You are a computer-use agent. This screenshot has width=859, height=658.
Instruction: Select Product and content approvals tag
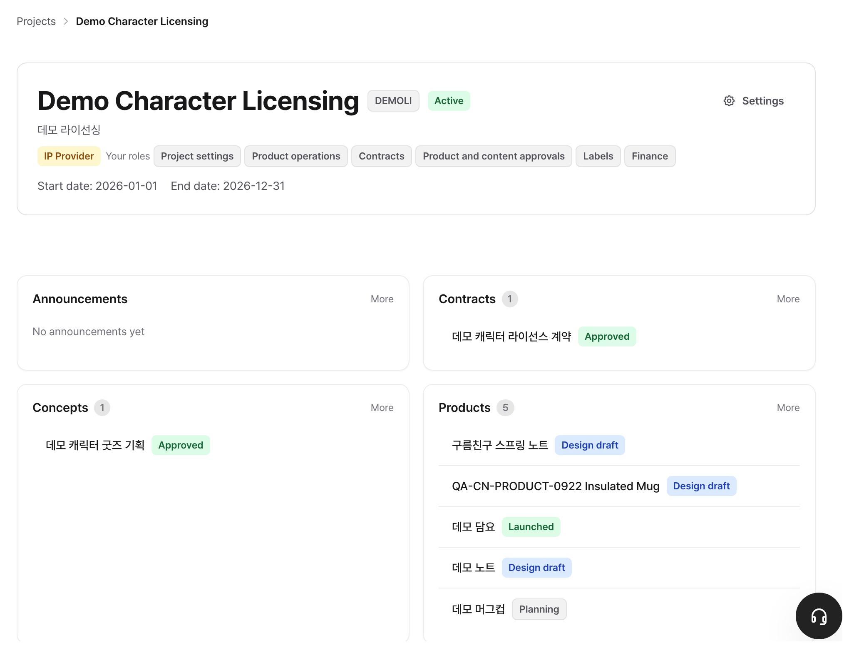click(494, 156)
